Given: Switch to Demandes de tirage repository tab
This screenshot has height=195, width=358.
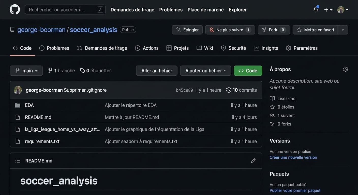Looking at the screenshot, I should pyautogui.click(x=102, y=48).
